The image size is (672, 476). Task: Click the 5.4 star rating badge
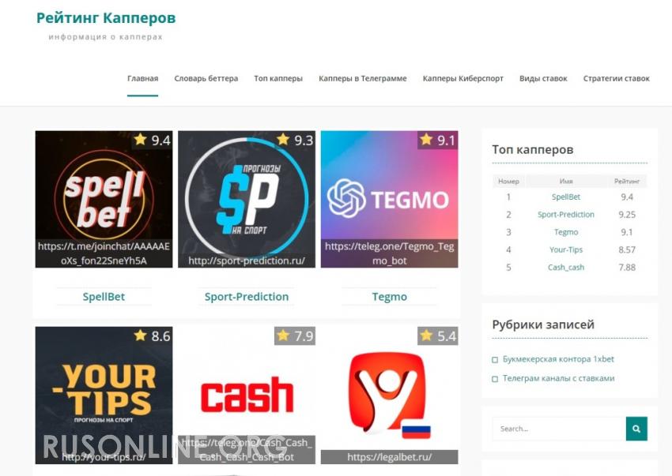[x=437, y=335]
